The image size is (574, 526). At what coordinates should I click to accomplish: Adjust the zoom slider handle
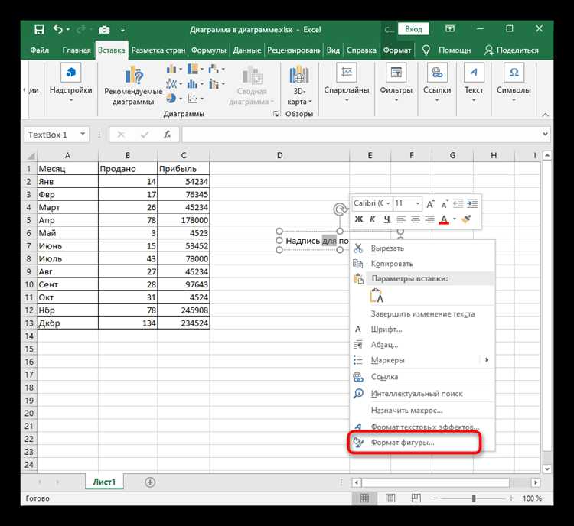click(474, 498)
